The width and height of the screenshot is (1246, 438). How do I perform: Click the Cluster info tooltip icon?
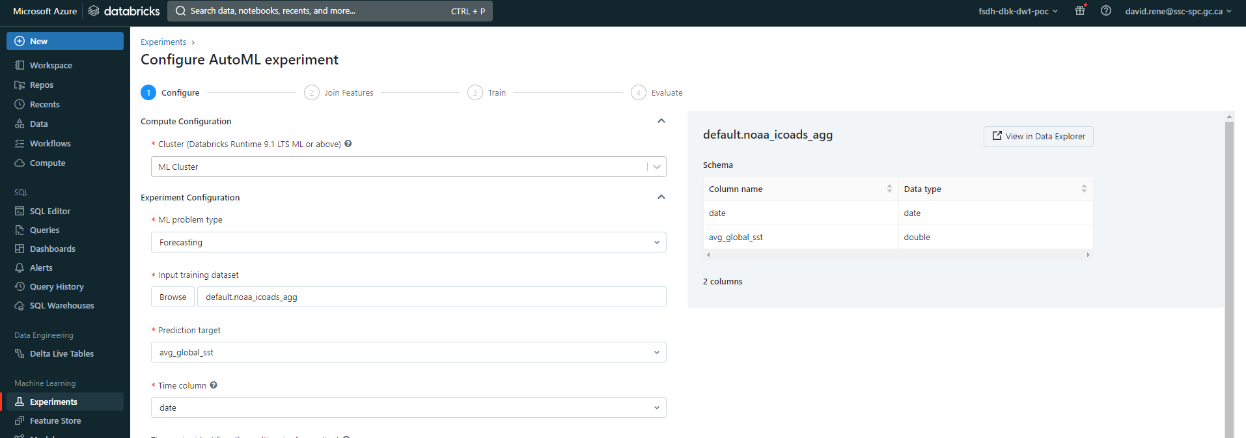pos(348,144)
